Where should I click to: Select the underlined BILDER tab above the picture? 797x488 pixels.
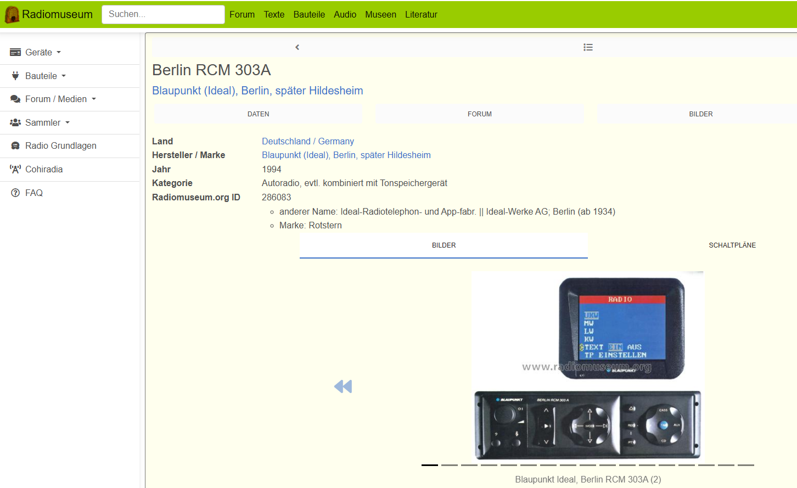(x=444, y=245)
